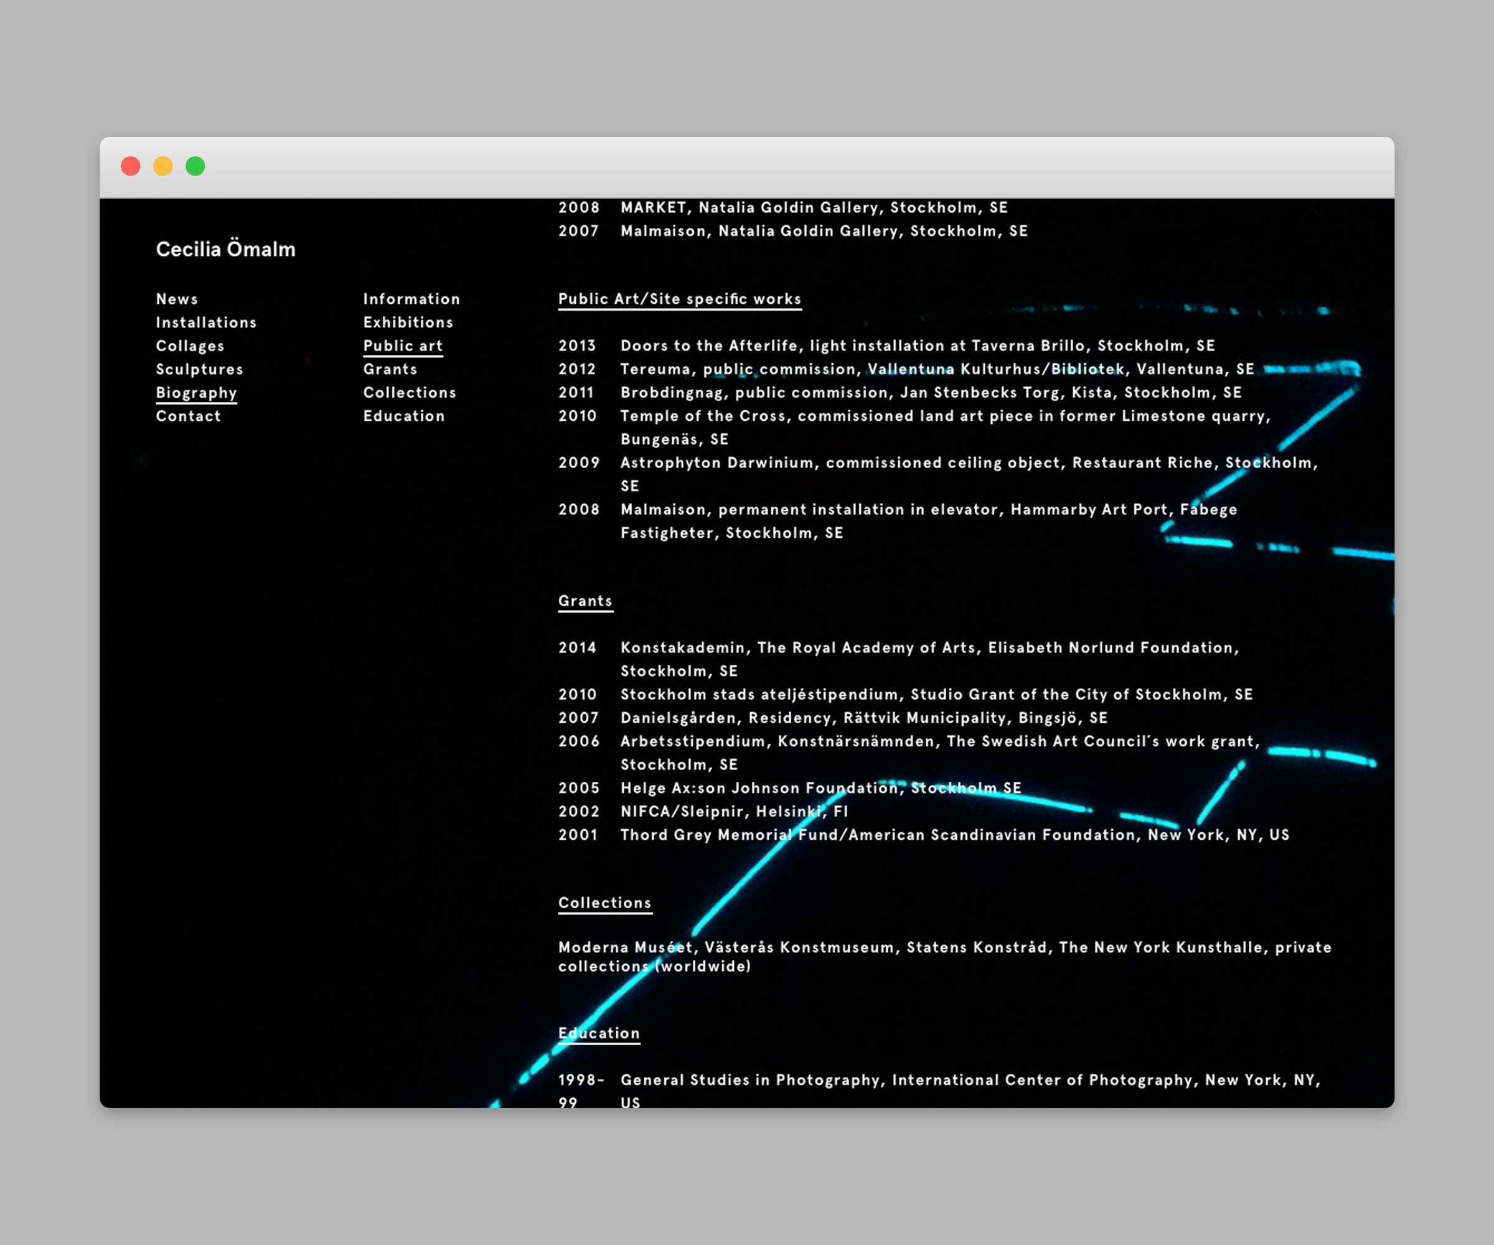Image resolution: width=1494 pixels, height=1245 pixels.
Task: Click the Grants section heading
Action: point(586,601)
